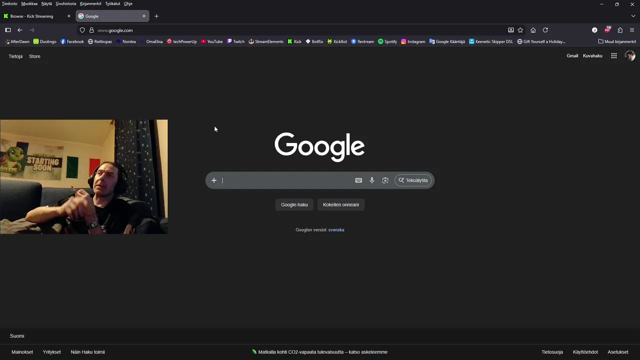The height and width of the screenshot is (360, 640).
Task: Open the Ohje menu
Action: 128,3
